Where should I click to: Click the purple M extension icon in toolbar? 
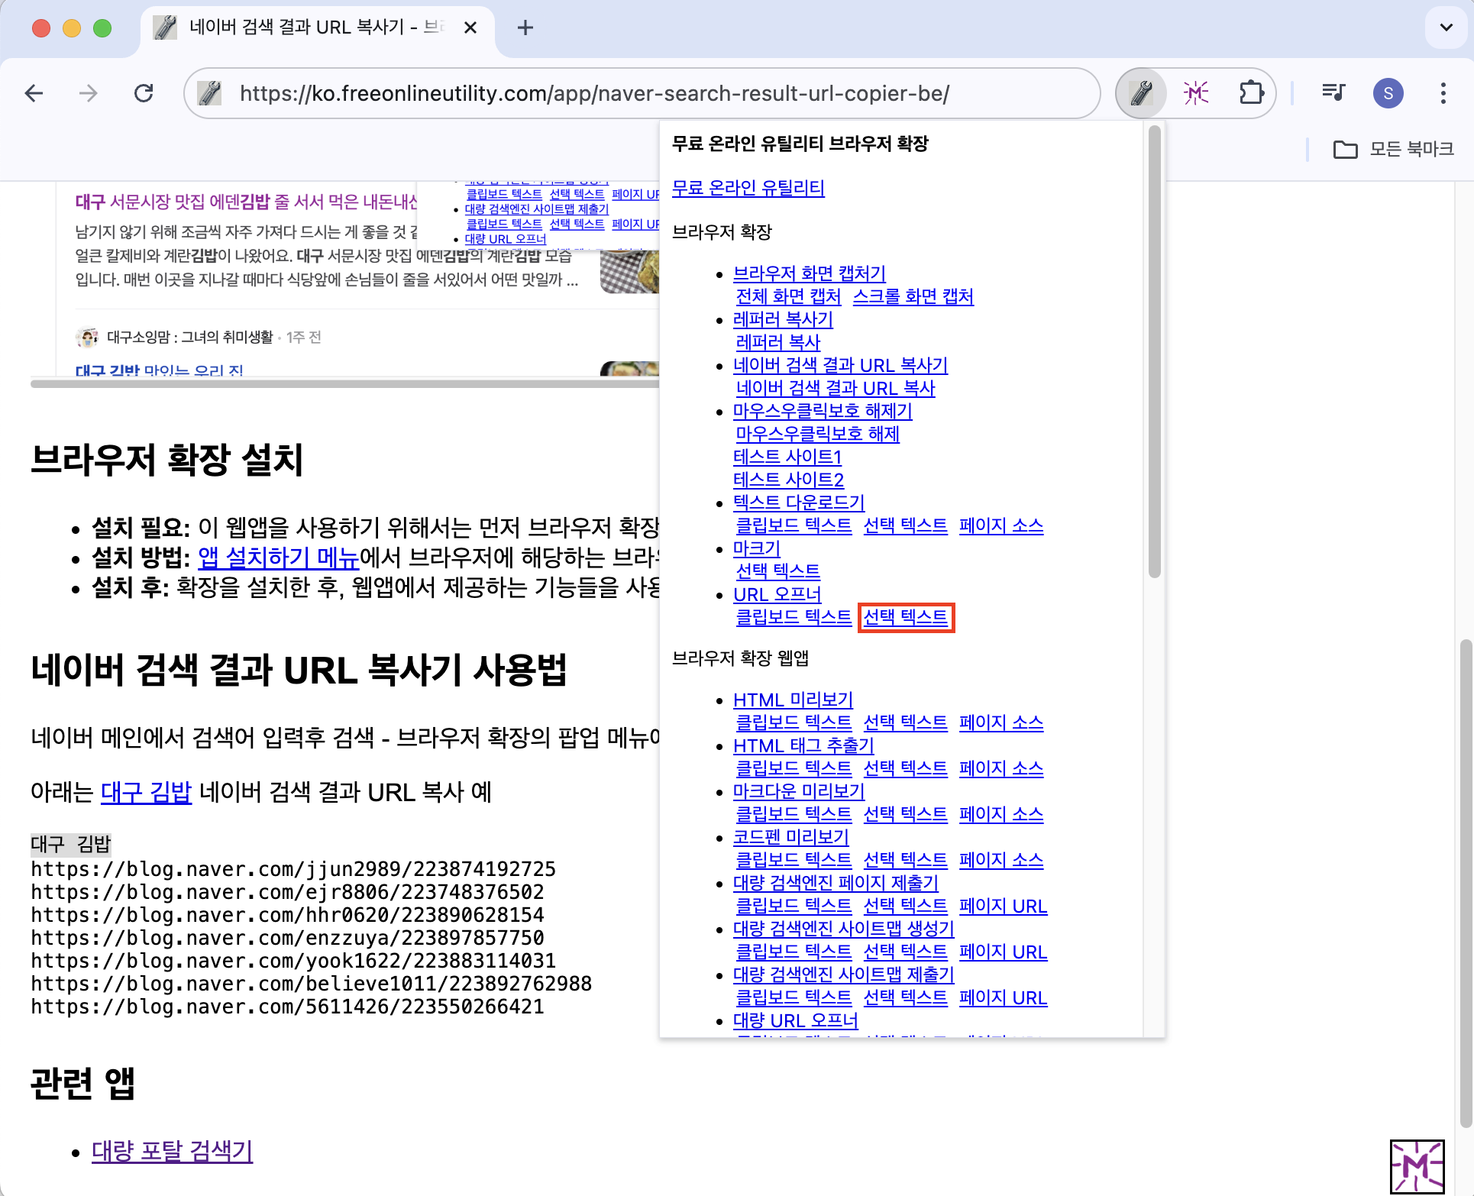1196,93
